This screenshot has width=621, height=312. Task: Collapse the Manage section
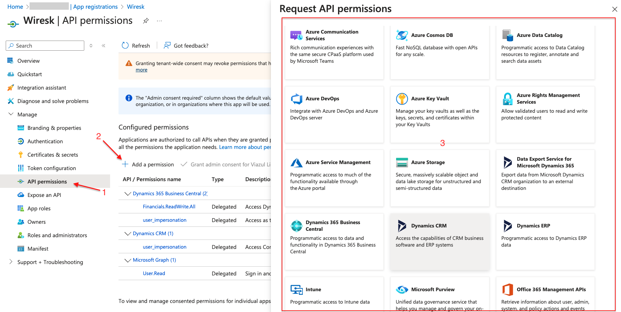click(x=11, y=114)
